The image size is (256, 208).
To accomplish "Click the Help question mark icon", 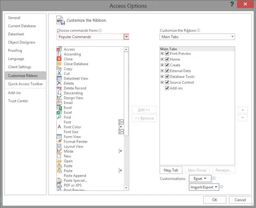I will (232, 4).
